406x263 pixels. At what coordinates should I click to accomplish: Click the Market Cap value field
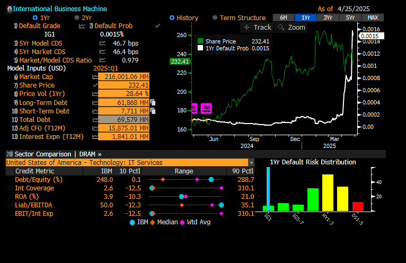point(124,77)
